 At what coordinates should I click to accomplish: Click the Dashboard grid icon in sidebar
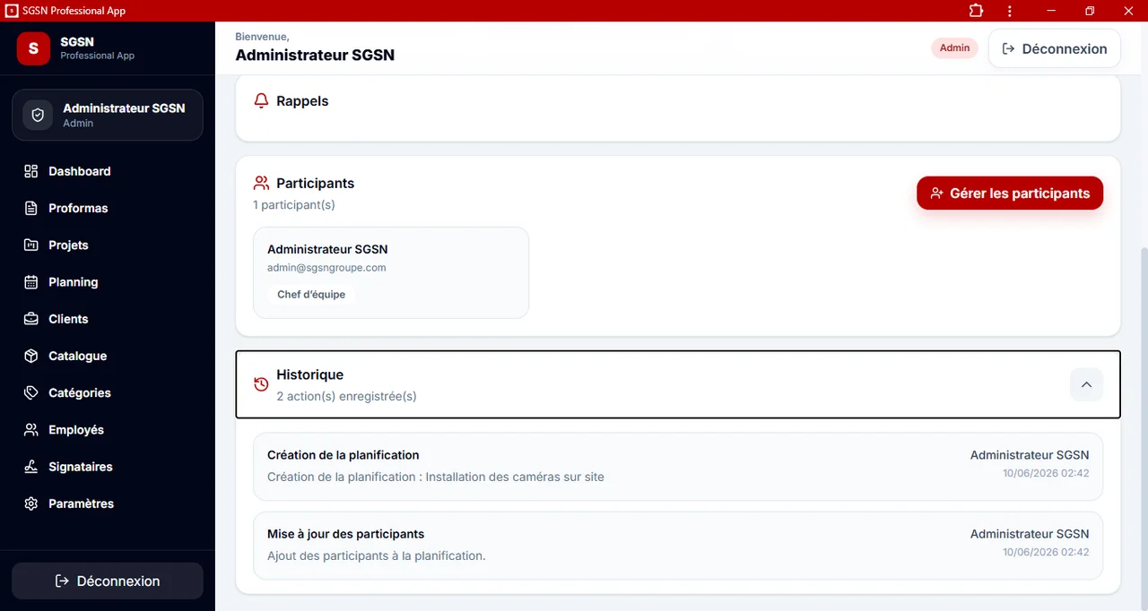click(31, 171)
